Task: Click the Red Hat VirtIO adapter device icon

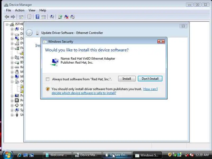Action: click(x=55, y=62)
